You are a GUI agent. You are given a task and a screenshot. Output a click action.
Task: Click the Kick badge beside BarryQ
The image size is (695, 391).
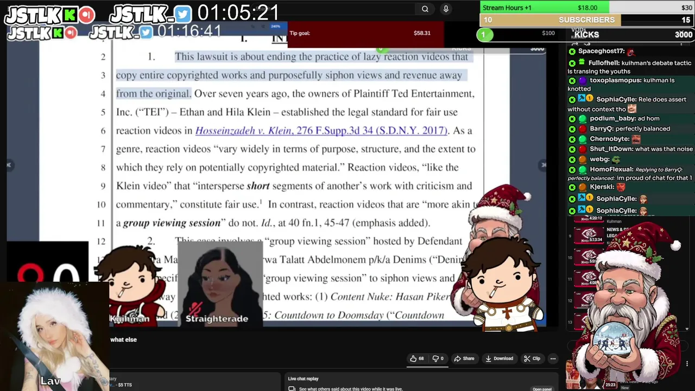572,129
